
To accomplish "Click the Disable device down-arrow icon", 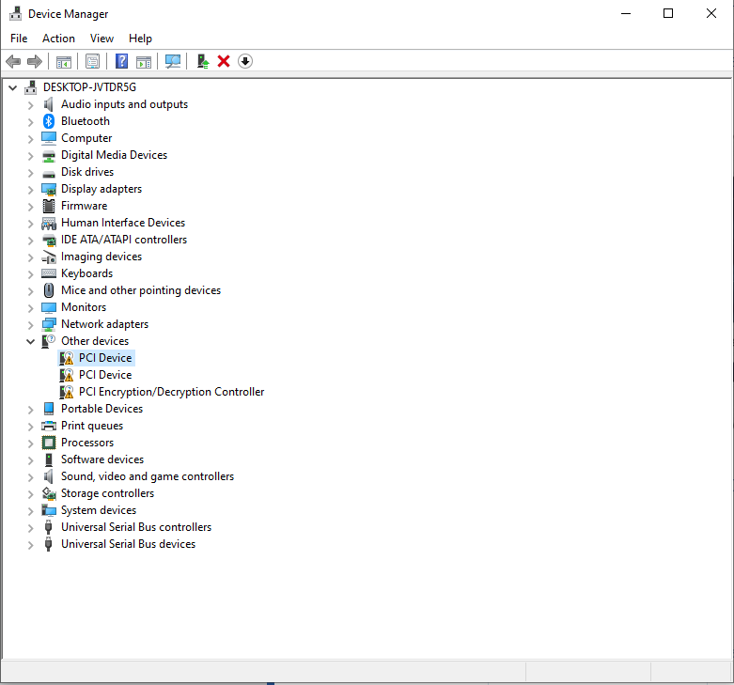I will click(x=245, y=61).
